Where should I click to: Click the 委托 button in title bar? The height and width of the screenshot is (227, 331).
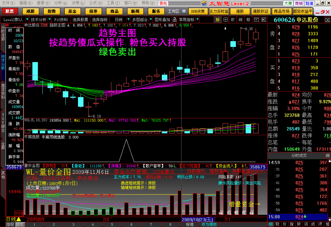(163, 3)
